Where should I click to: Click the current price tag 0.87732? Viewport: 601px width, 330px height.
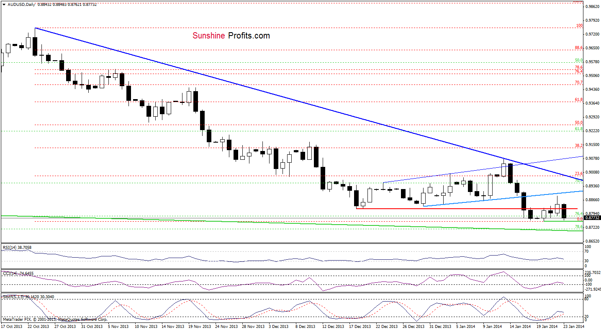click(592, 218)
